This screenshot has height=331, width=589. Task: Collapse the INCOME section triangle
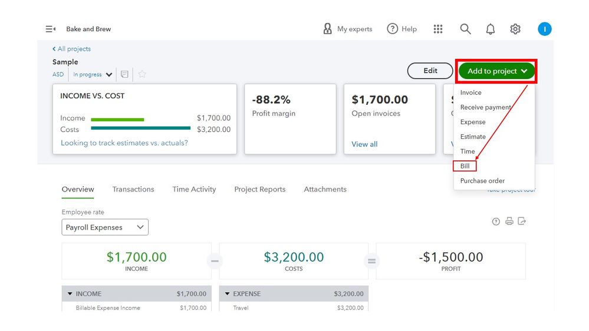coord(70,293)
